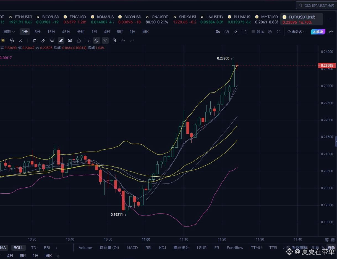Open the pencil edit tool in top bar

coord(236,32)
